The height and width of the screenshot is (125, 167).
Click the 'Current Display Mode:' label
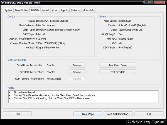[x=23, y=43]
